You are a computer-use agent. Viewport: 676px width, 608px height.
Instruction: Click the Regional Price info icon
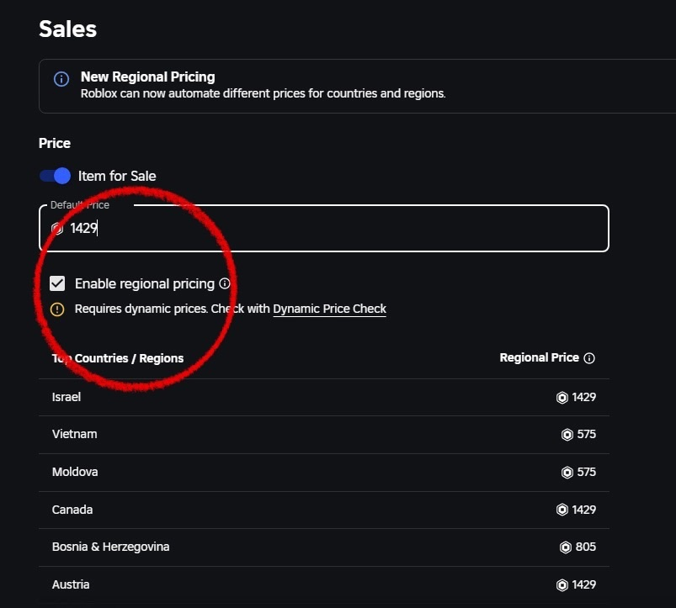[x=589, y=358]
